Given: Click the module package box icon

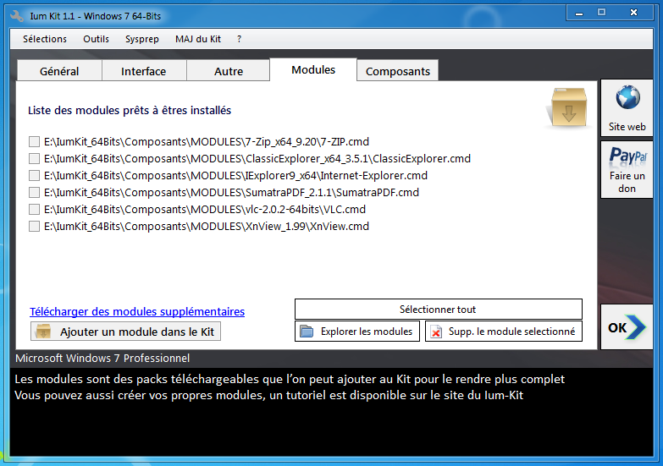Looking at the screenshot, I should tap(568, 107).
